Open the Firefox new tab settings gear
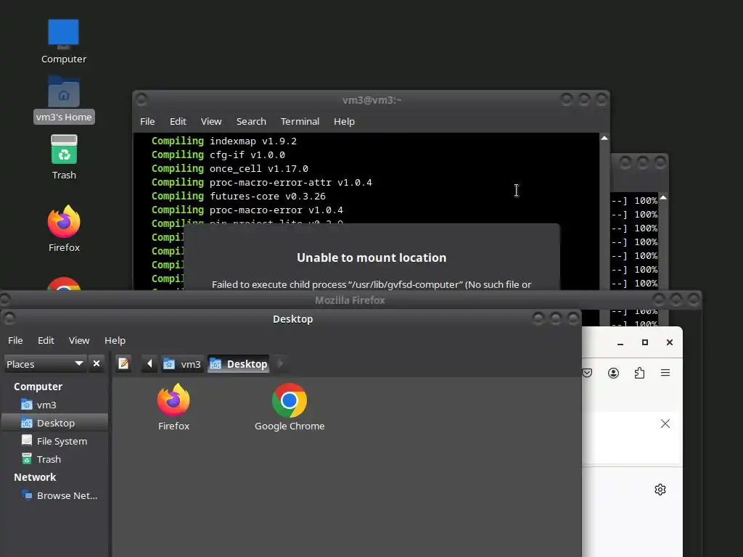743x557 pixels. [660, 490]
